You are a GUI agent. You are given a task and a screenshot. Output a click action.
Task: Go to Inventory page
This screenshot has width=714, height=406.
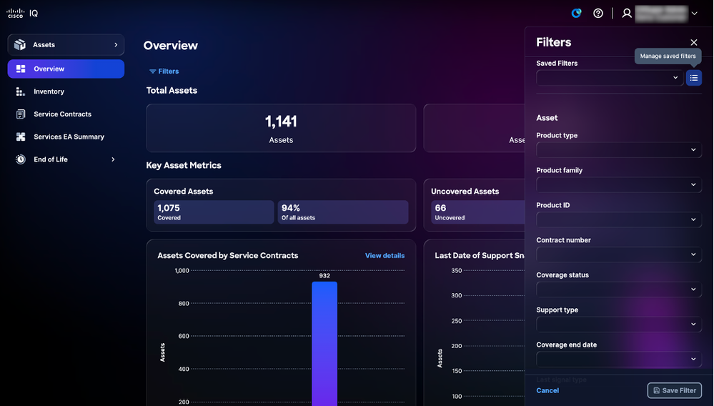coord(49,91)
